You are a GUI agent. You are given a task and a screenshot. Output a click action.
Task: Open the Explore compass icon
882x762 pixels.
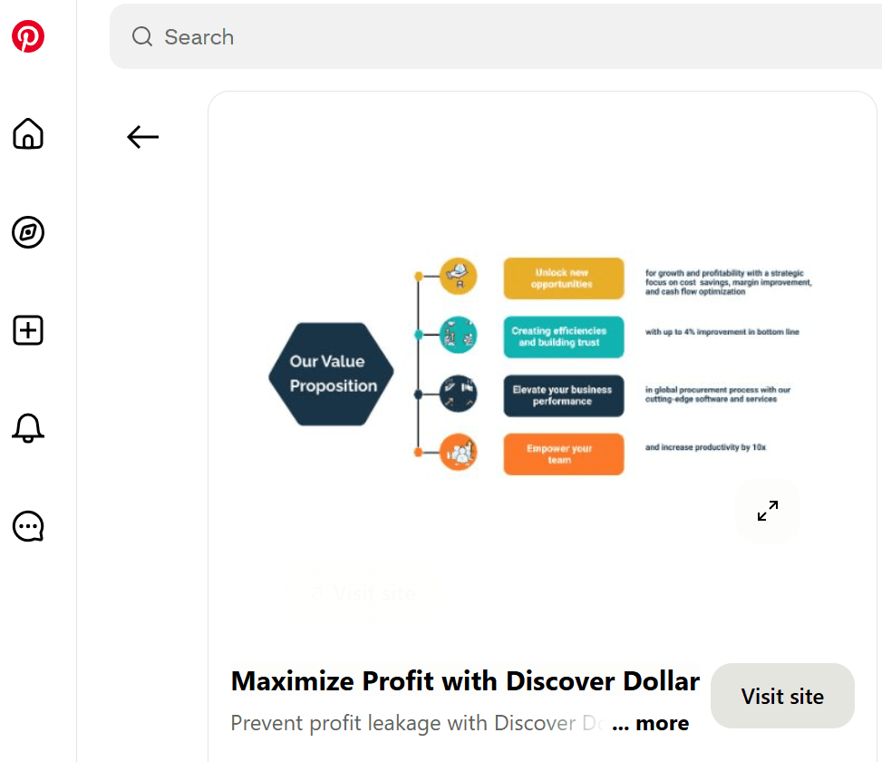coord(28,232)
